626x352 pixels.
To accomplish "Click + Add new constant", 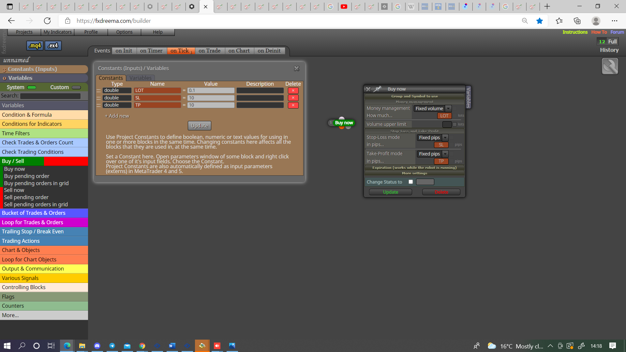I will coord(117,116).
